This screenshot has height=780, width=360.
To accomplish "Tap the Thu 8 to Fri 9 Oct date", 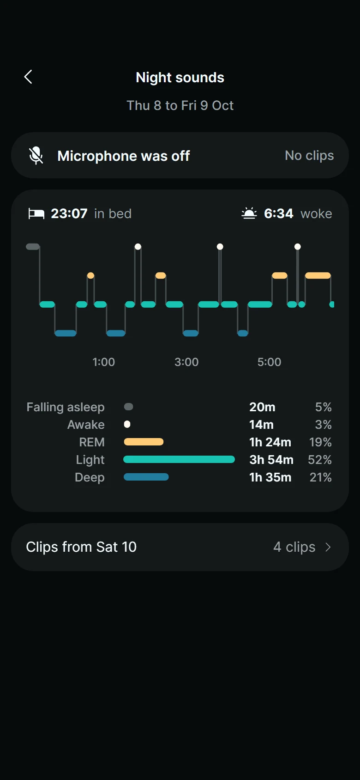I will 180,105.
